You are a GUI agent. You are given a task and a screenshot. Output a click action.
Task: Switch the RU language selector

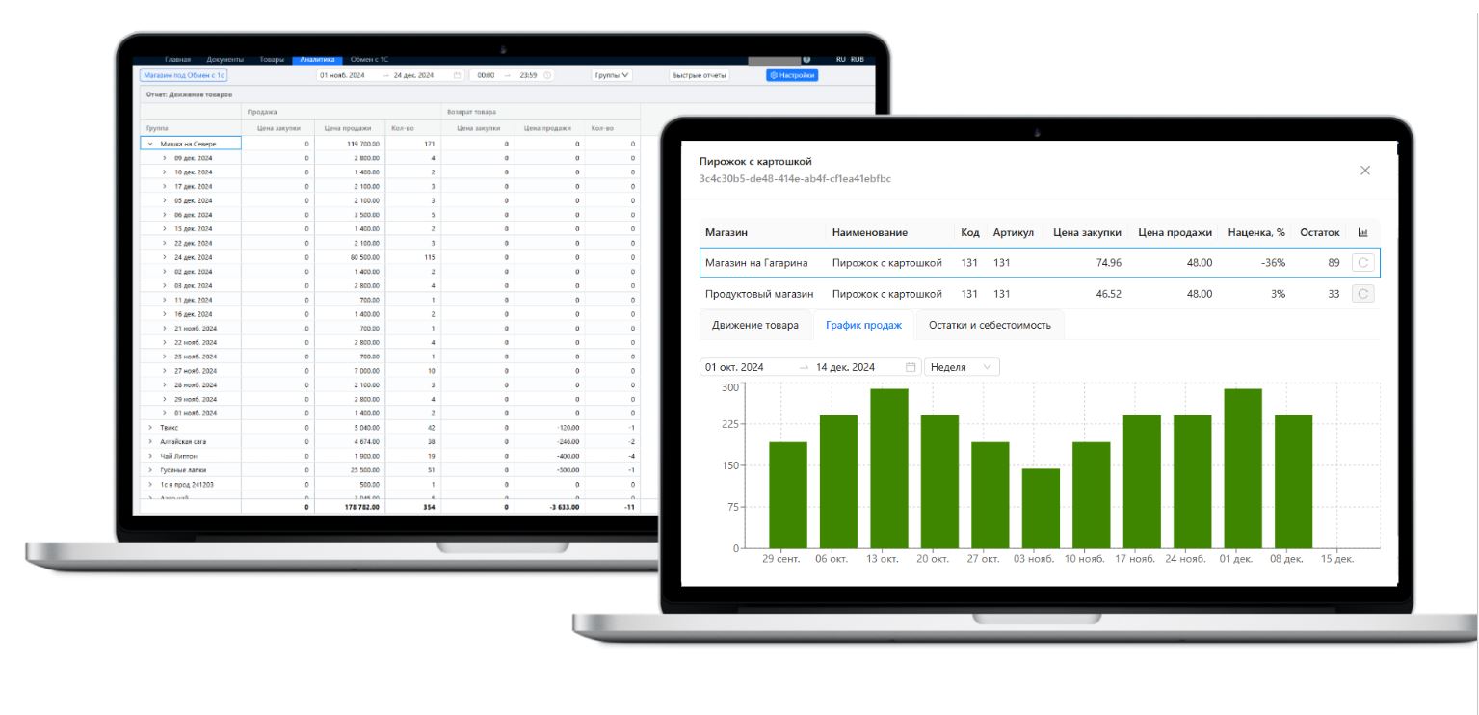(x=841, y=60)
